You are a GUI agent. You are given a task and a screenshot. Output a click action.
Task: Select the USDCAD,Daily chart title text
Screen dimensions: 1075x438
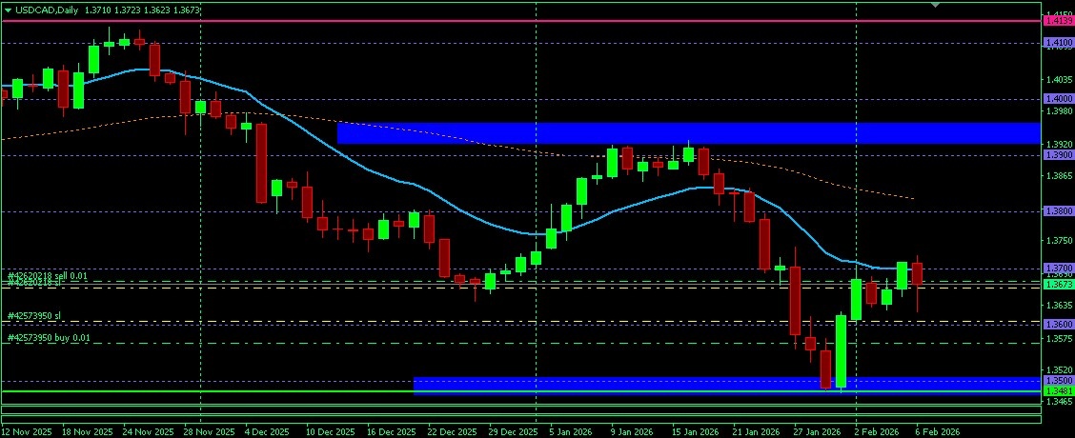point(46,11)
